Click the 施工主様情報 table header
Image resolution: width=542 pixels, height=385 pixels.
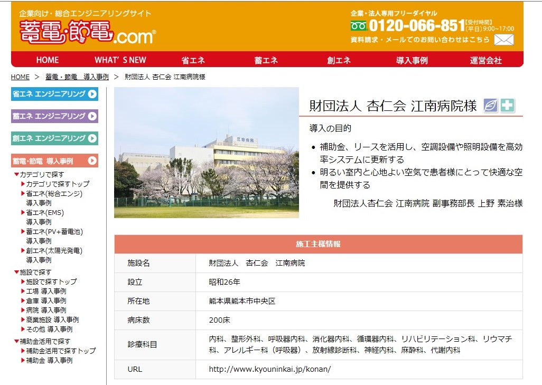click(x=319, y=244)
